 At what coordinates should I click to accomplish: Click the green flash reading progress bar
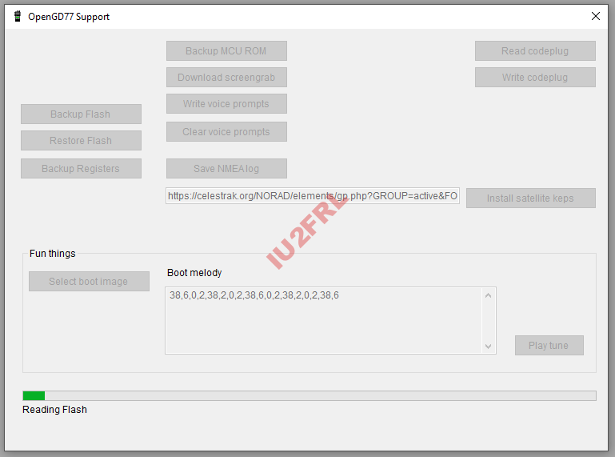pyautogui.click(x=309, y=395)
